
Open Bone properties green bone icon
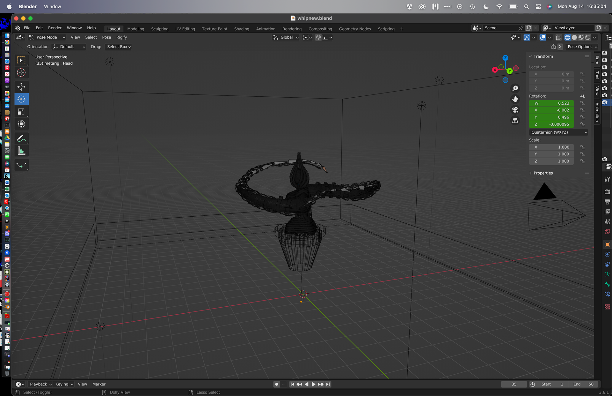(607, 284)
